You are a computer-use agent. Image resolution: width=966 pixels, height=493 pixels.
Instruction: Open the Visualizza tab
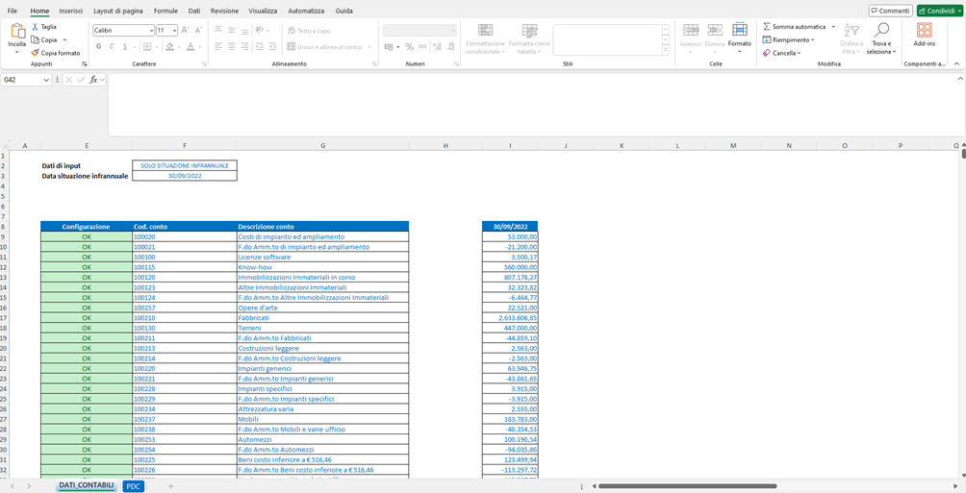[263, 11]
